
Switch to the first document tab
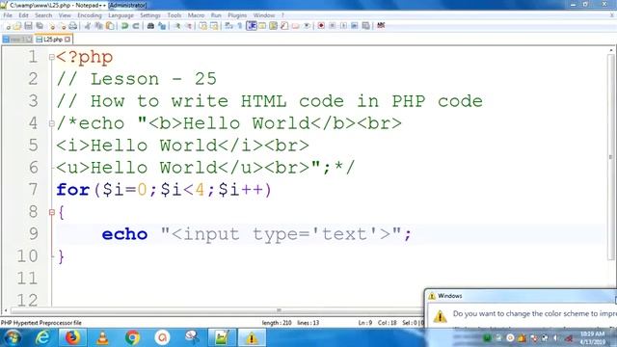click(x=17, y=40)
